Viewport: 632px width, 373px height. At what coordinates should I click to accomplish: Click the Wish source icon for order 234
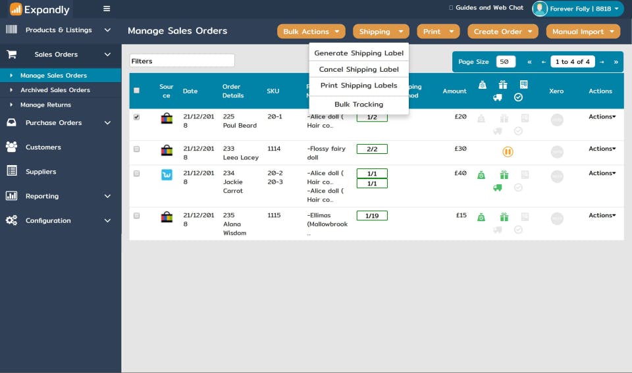(x=167, y=174)
